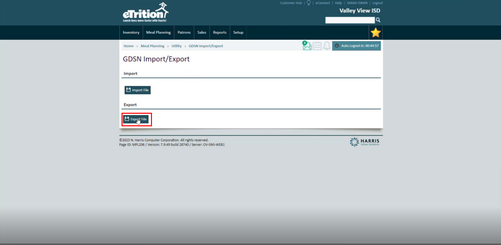Click inside the search input field
This screenshot has height=245, width=501.
[x=350, y=20]
